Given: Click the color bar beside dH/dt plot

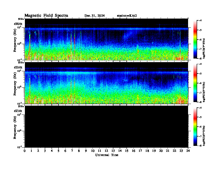Looking at the screenshot, I should [195, 39].
